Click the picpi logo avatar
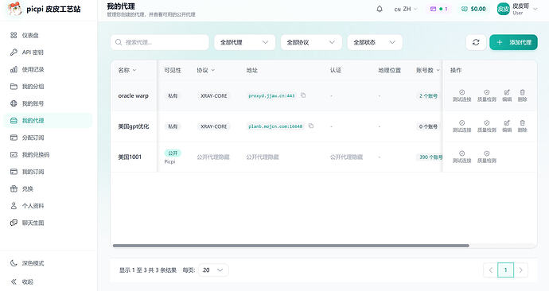 (14, 9)
